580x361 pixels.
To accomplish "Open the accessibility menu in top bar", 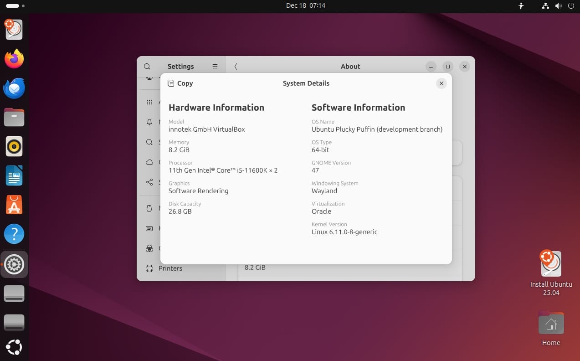I will pos(521,6).
